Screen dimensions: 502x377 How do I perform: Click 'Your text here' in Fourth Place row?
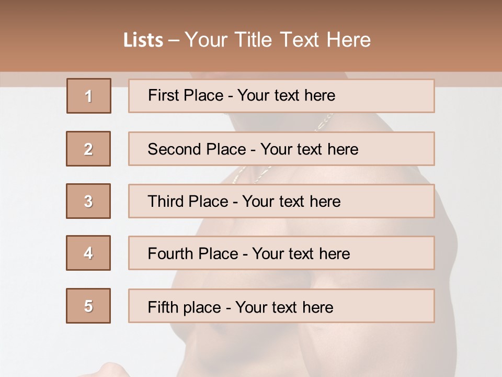[x=301, y=254]
